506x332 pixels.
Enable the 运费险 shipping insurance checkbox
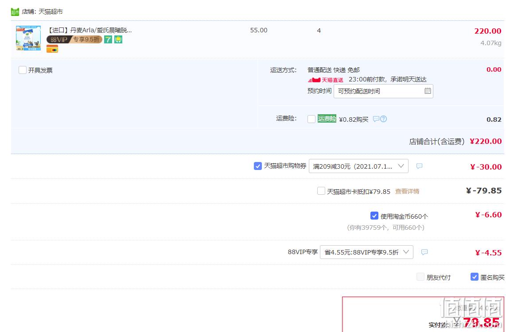click(x=311, y=119)
